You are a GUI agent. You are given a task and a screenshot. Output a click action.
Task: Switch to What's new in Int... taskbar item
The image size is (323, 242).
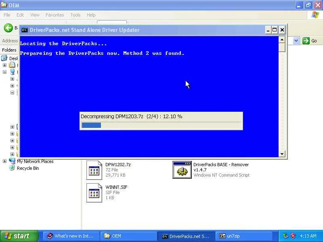[x=71, y=236]
